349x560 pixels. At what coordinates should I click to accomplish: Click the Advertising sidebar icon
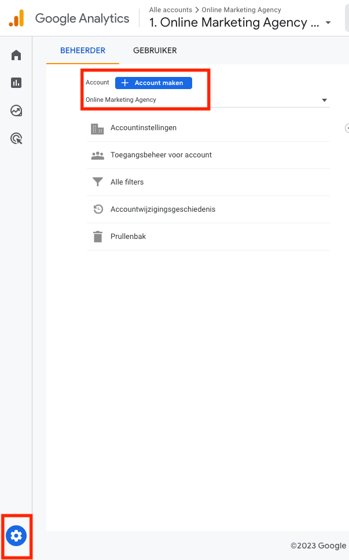16,138
